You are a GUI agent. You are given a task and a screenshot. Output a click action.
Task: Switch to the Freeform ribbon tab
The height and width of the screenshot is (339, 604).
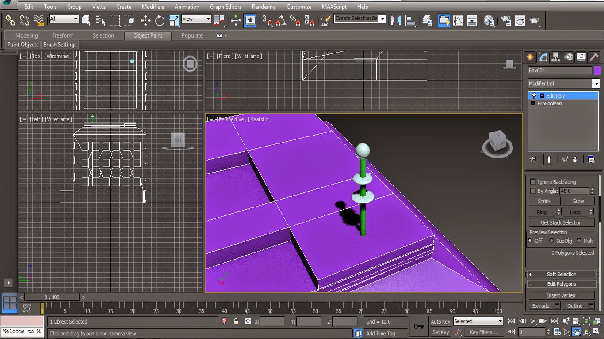click(63, 35)
